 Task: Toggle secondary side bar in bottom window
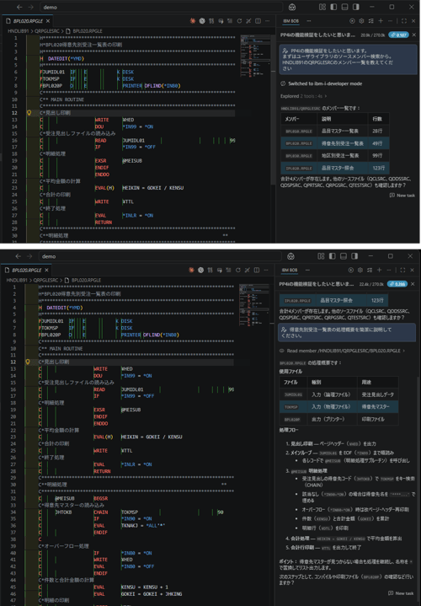(x=354, y=256)
